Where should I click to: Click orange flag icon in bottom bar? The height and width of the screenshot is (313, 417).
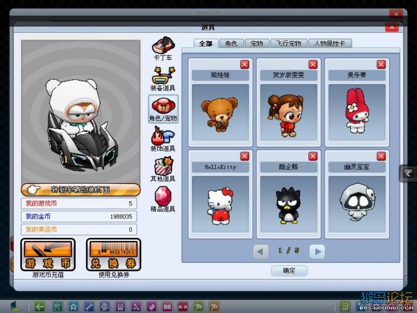214,307
